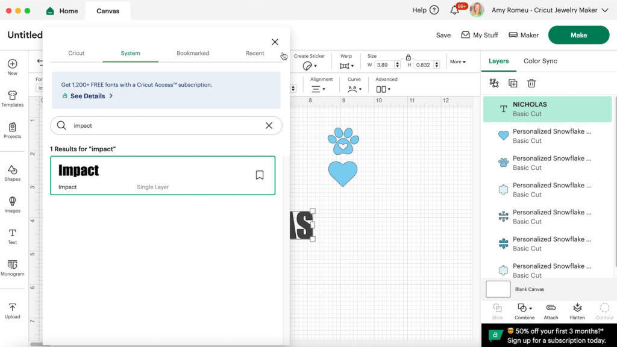Click the Save button
Screen dimensions: 617x347
(x=443, y=35)
